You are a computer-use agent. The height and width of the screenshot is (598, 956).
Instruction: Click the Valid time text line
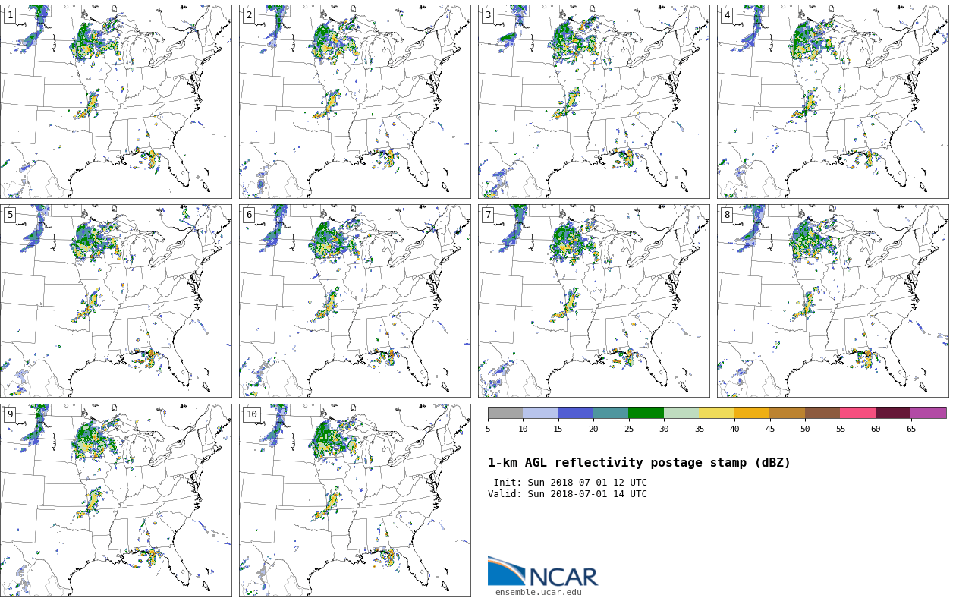point(568,494)
